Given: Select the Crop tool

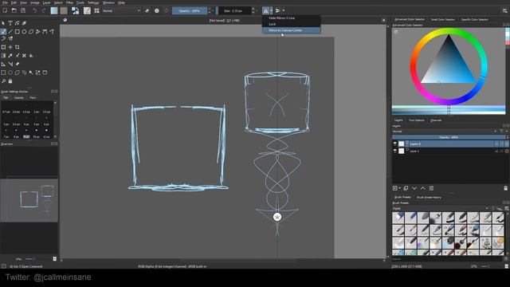Looking at the screenshot, I should (18, 47).
